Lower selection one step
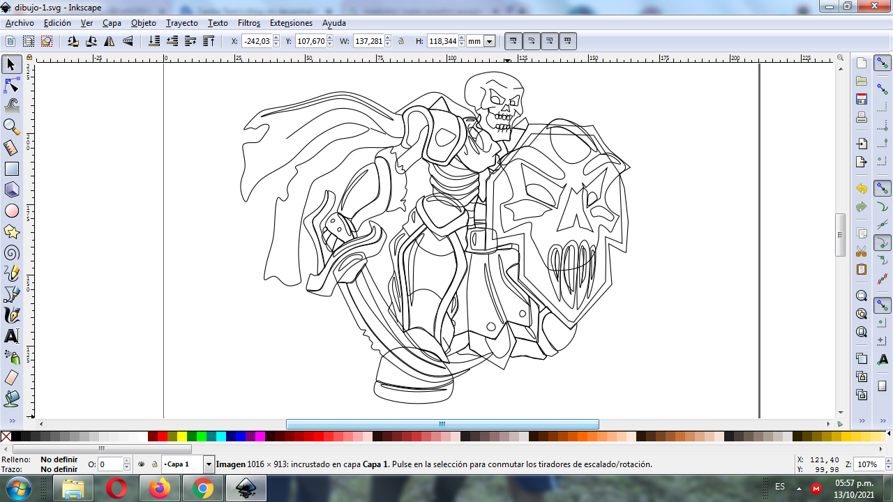This screenshot has height=502, width=893. click(x=172, y=41)
